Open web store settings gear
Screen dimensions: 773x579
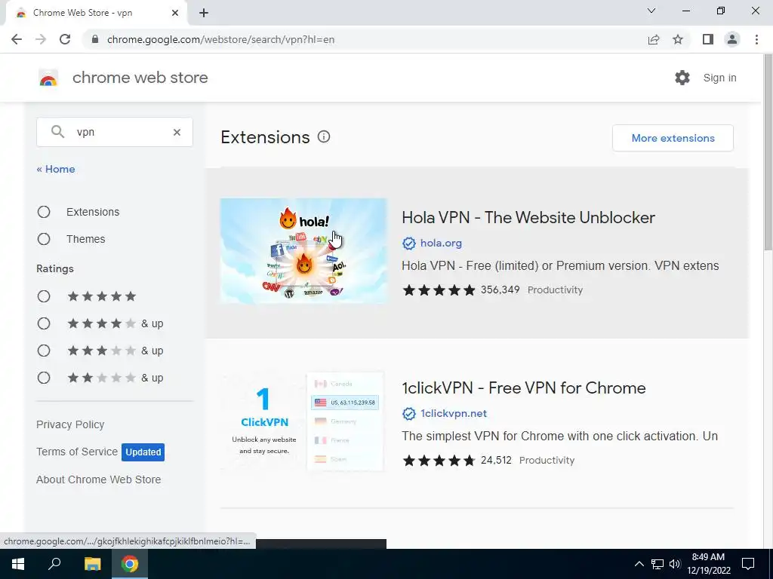click(682, 78)
